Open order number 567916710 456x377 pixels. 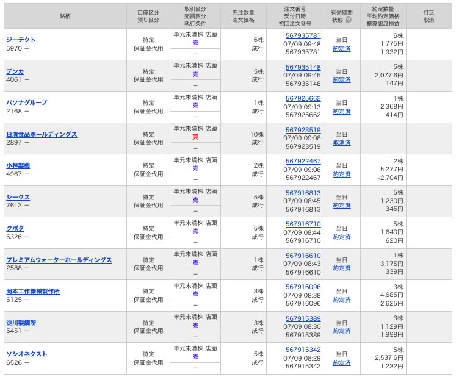click(x=303, y=224)
